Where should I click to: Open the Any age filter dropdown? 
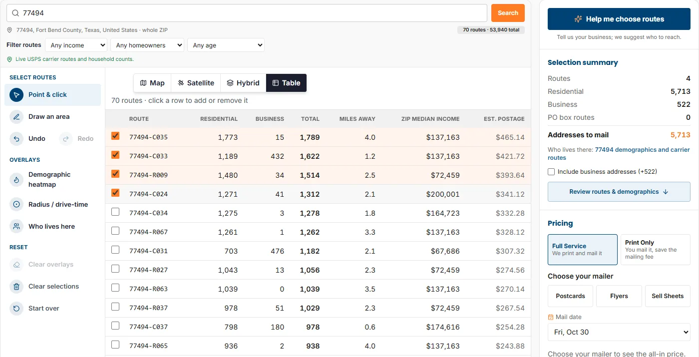click(x=226, y=45)
